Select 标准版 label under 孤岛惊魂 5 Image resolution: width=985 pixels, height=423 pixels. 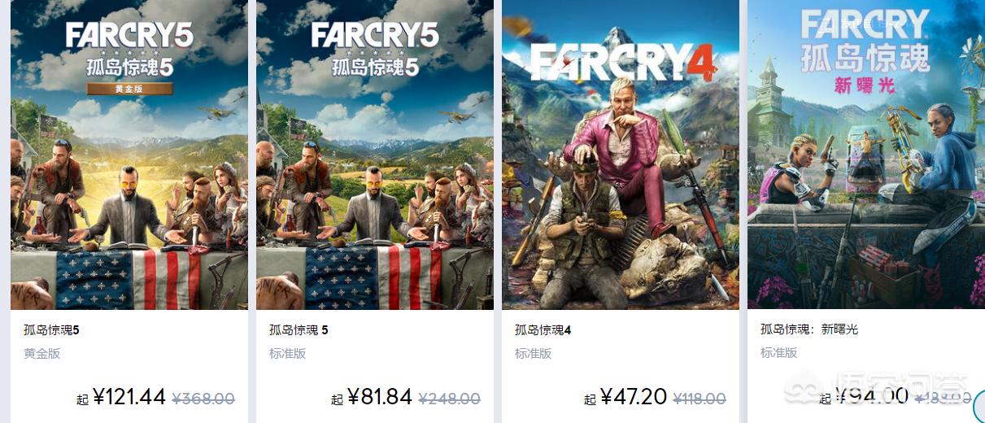[288, 353]
